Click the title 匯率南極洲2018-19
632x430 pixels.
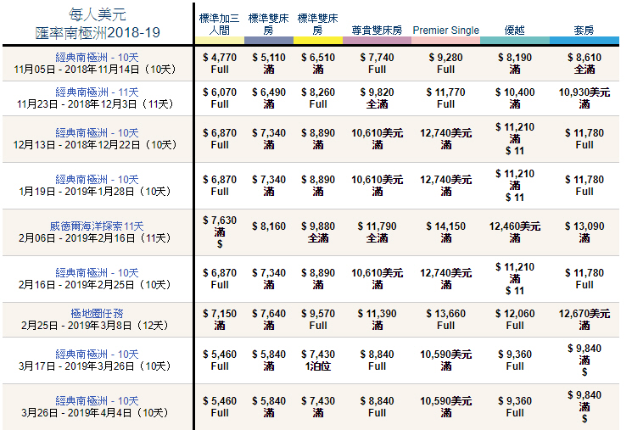[98, 32]
